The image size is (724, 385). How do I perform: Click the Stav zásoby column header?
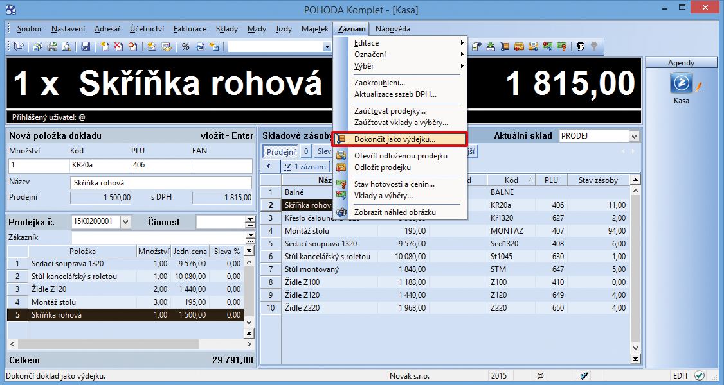pyautogui.click(x=598, y=180)
